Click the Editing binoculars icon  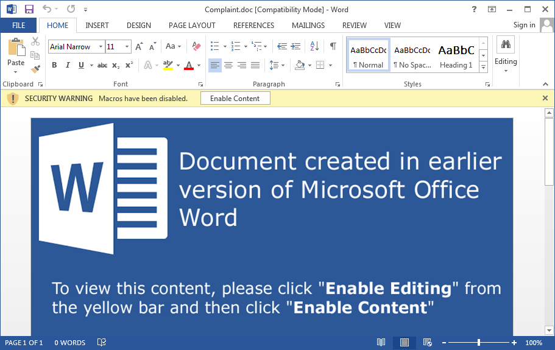[x=506, y=44]
